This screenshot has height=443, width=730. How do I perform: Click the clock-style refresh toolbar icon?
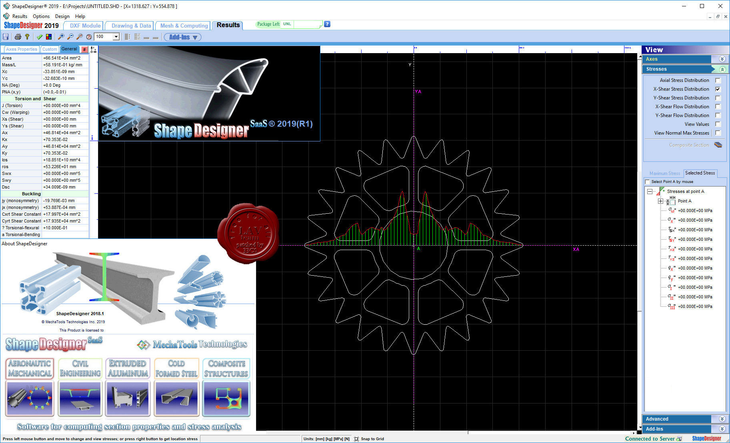tap(89, 37)
